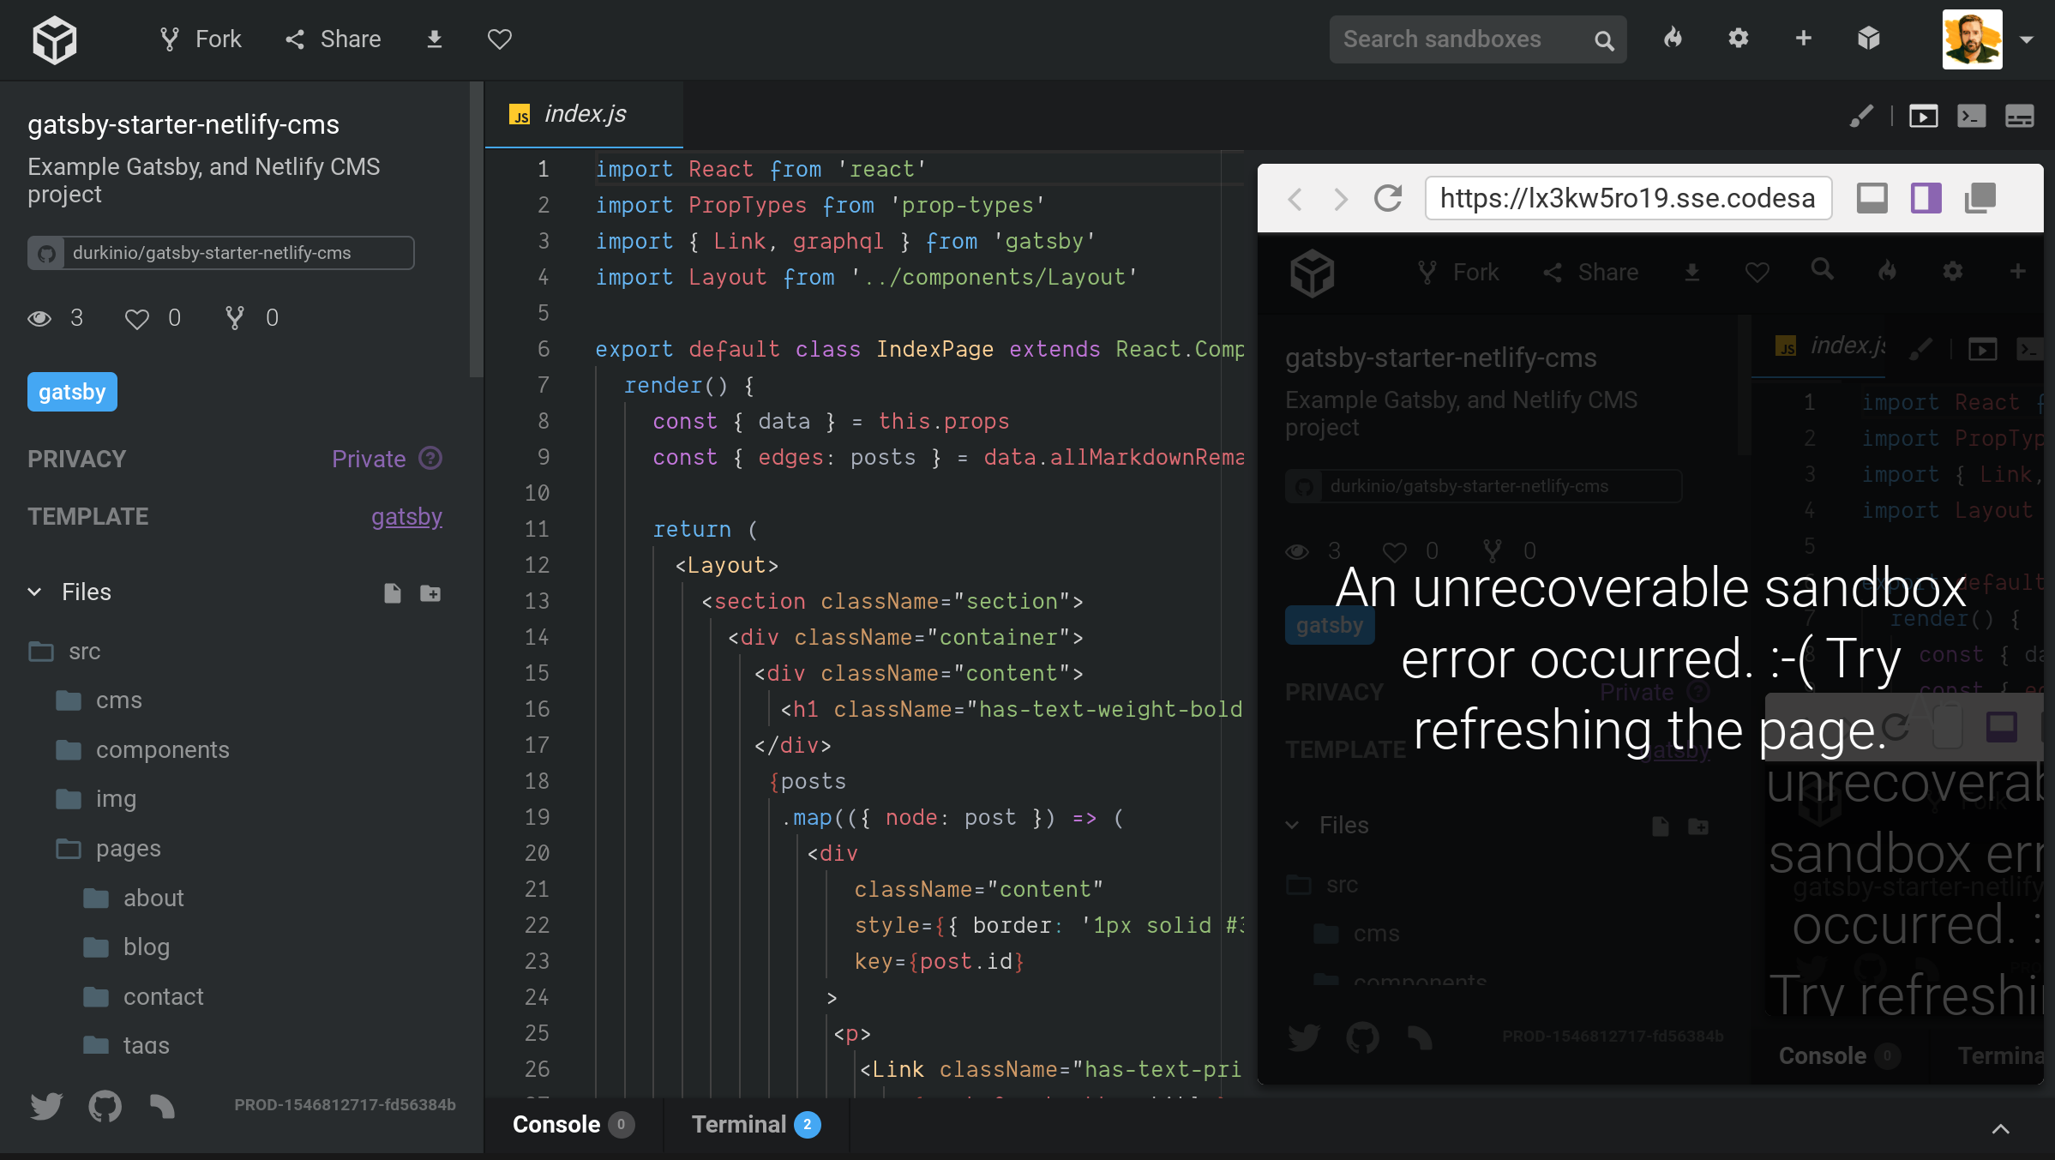This screenshot has width=2055, height=1160.
Task: Prettify code with the brush icon
Action: (1861, 116)
